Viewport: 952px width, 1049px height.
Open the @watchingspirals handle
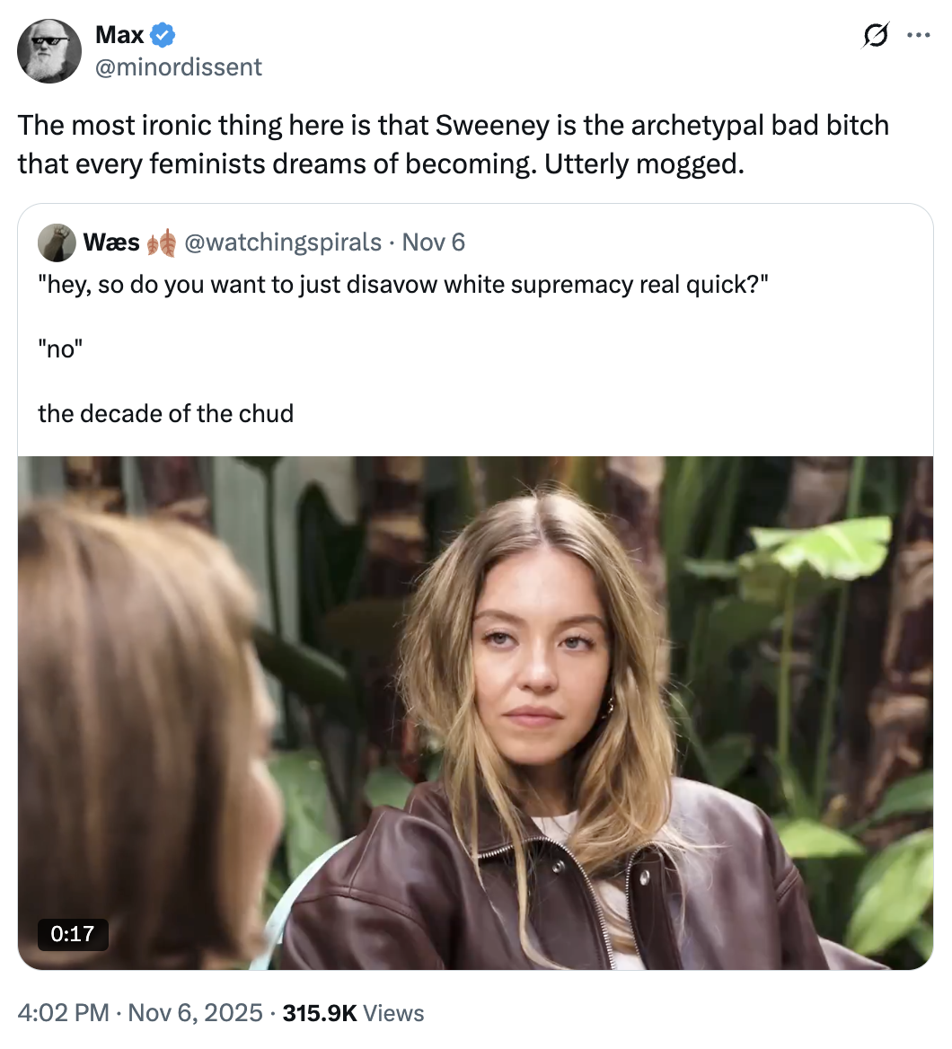tap(283, 242)
